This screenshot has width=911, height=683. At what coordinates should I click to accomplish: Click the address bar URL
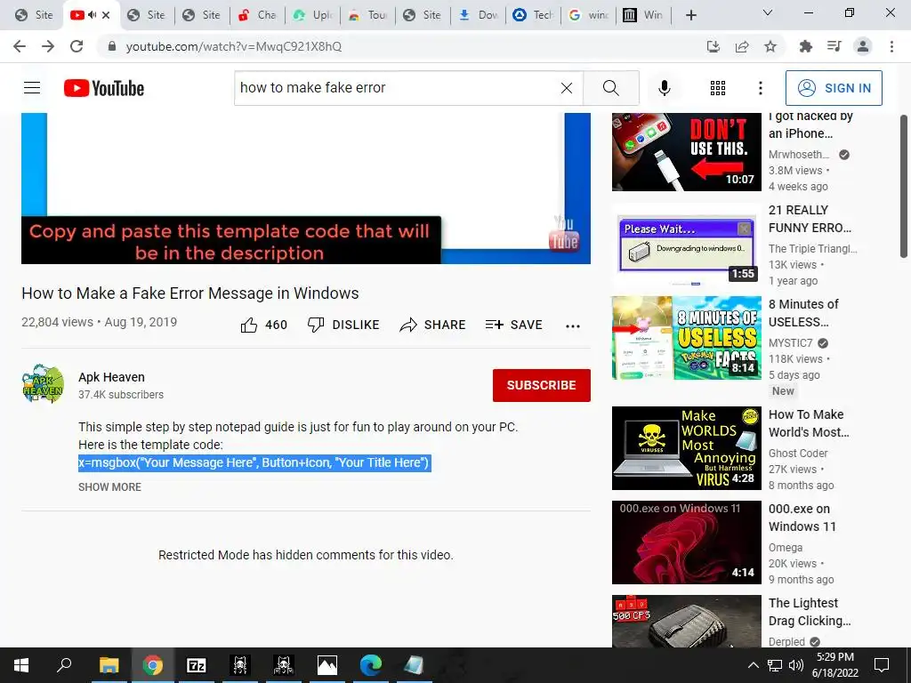click(x=234, y=46)
